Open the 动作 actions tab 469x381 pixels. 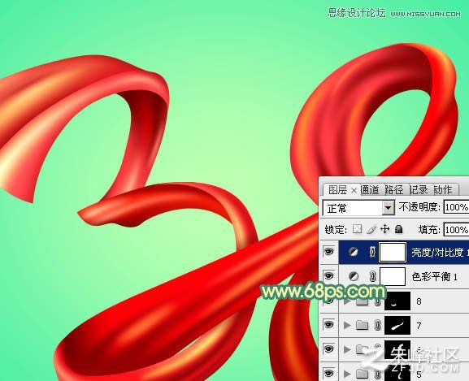443,190
